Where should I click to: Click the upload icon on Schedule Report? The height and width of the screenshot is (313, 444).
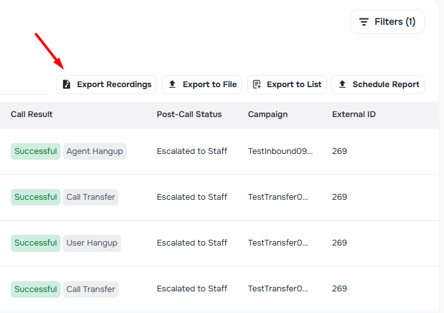(x=342, y=85)
